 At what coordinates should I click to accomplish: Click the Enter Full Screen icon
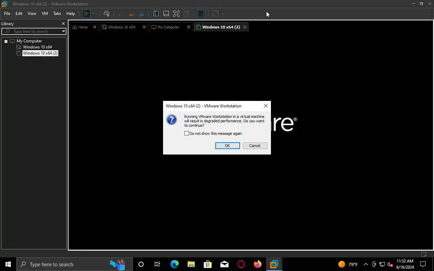[176, 14]
